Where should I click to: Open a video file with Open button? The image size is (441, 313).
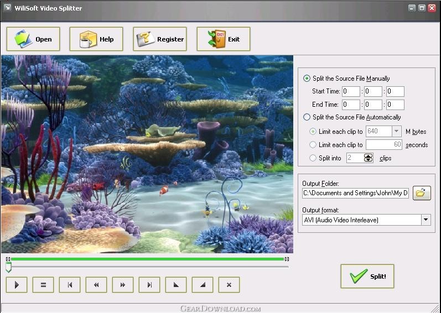click(33, 39)
